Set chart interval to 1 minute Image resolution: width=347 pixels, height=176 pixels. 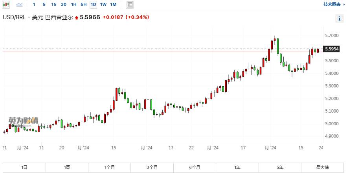tap(34, 5)
